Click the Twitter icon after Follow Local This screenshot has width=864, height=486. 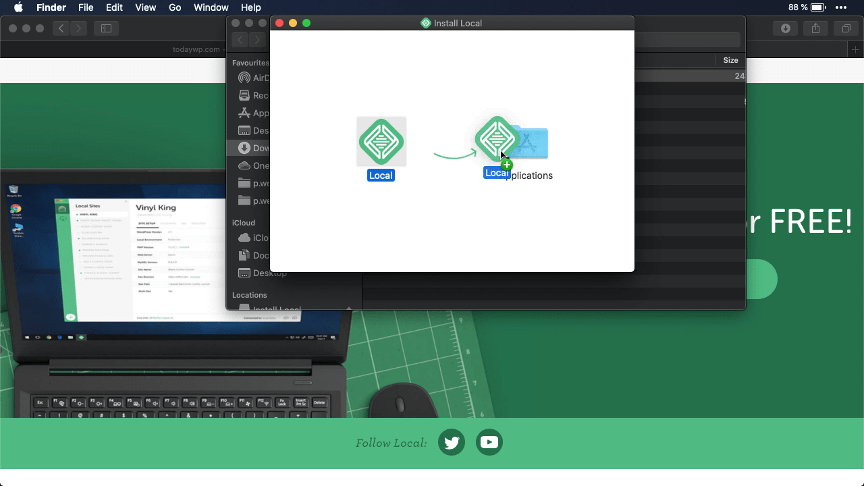(x=452, y=442)
